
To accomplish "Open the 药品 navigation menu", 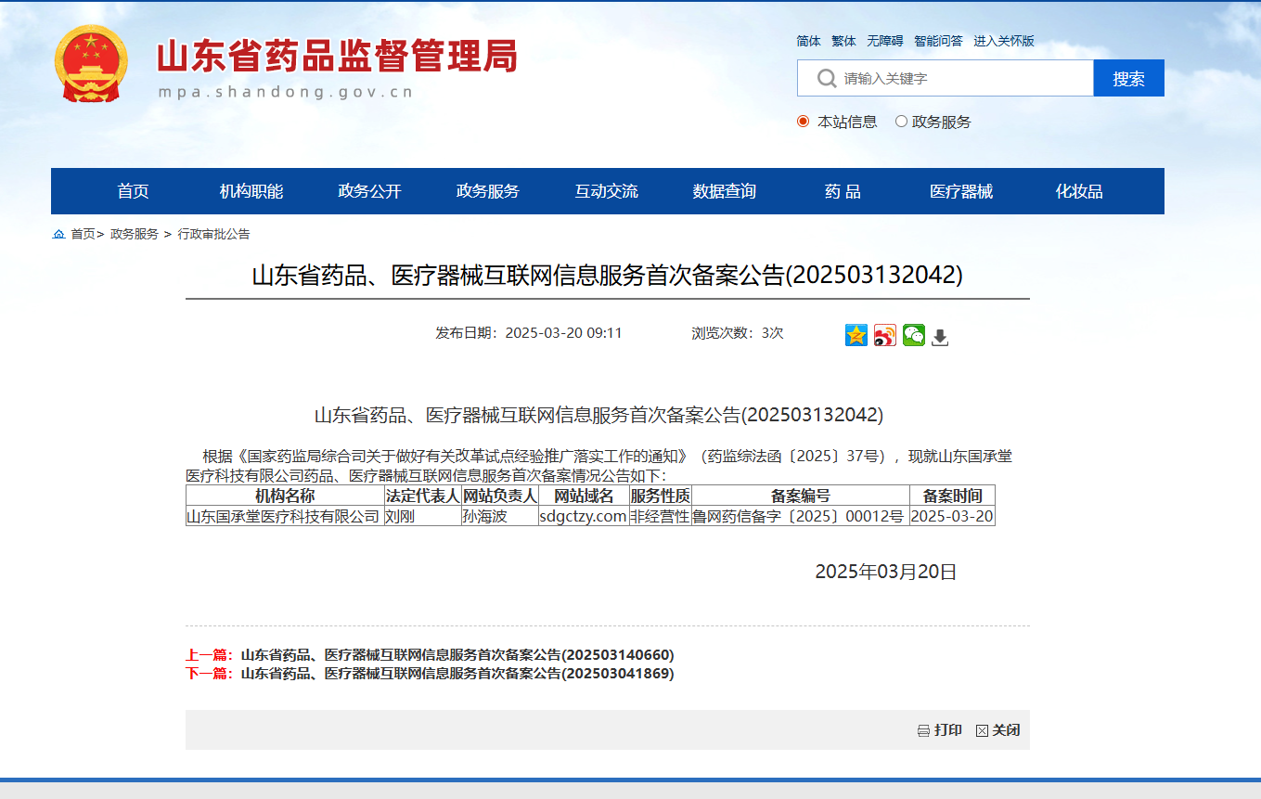I will 842,190.
